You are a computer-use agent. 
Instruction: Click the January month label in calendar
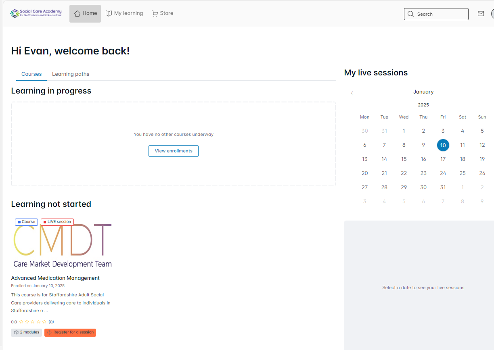(423, 92)
